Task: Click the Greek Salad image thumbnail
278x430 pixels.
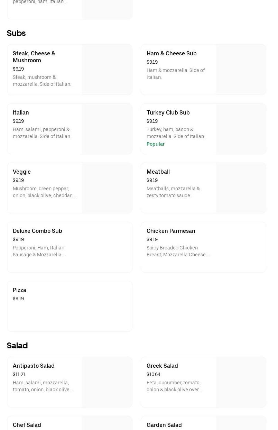Action: [x=241, y=382]
